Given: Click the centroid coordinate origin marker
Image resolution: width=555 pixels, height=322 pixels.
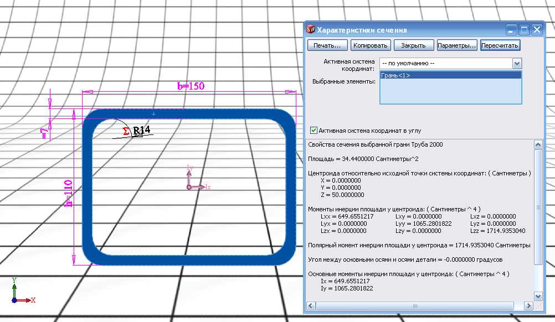Looking at the screenshot, I should coord(189,187).
